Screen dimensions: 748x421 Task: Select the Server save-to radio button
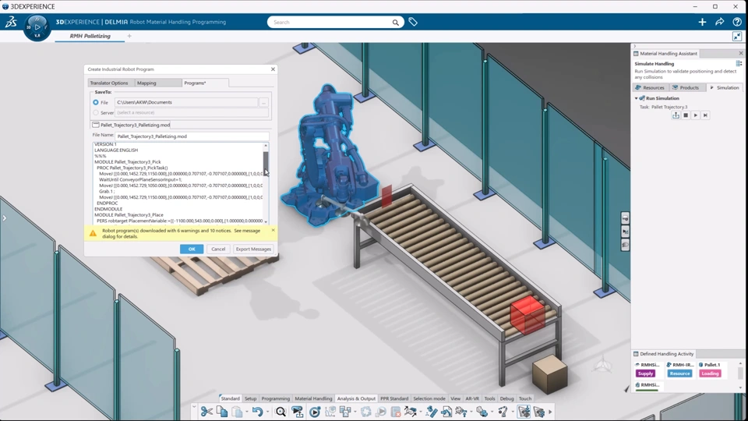pyautogui.click(x=96, y=112)
